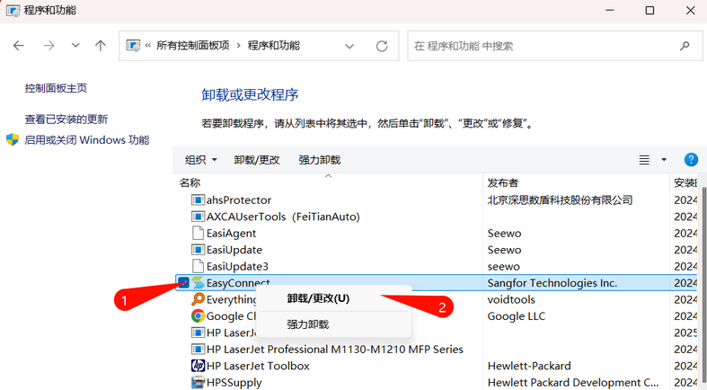
Task: Click the shield icon beside Windows 功能
Action: point(13,140)
